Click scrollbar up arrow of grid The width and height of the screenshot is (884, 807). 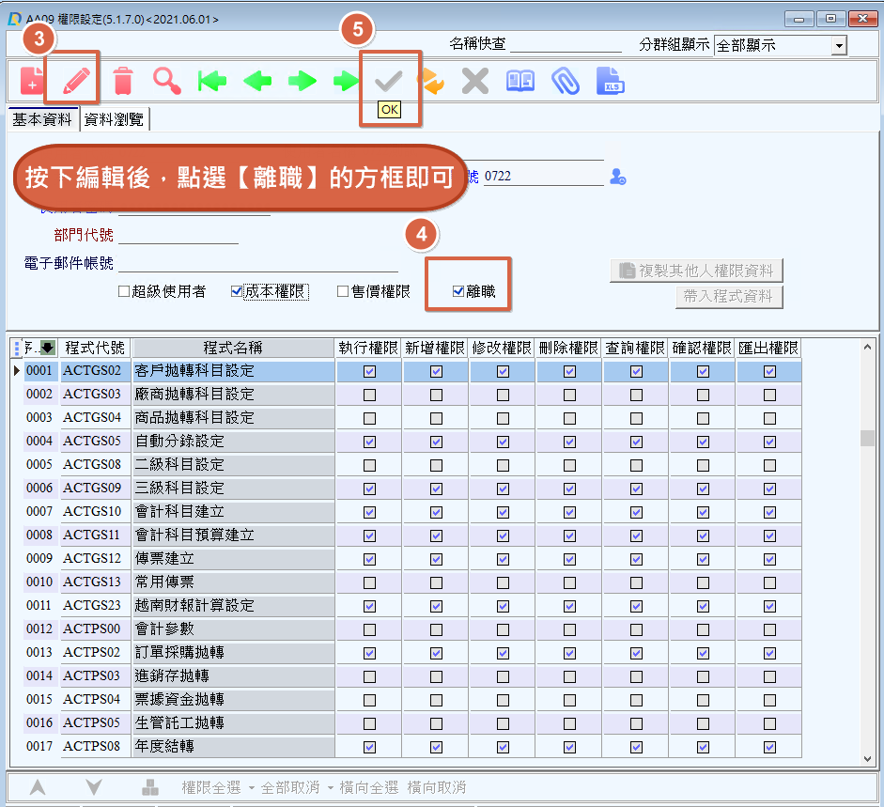click(867, 347)
